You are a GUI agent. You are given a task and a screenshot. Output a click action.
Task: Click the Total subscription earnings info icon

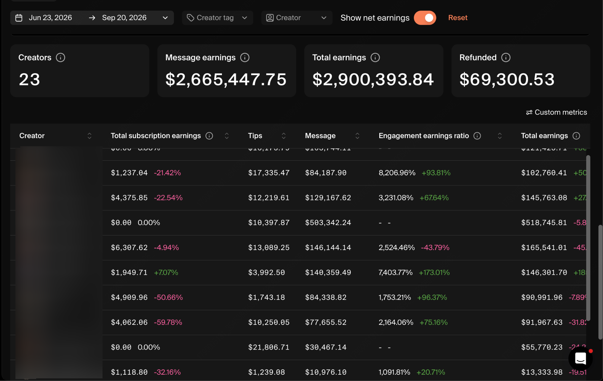click(209, 136)
